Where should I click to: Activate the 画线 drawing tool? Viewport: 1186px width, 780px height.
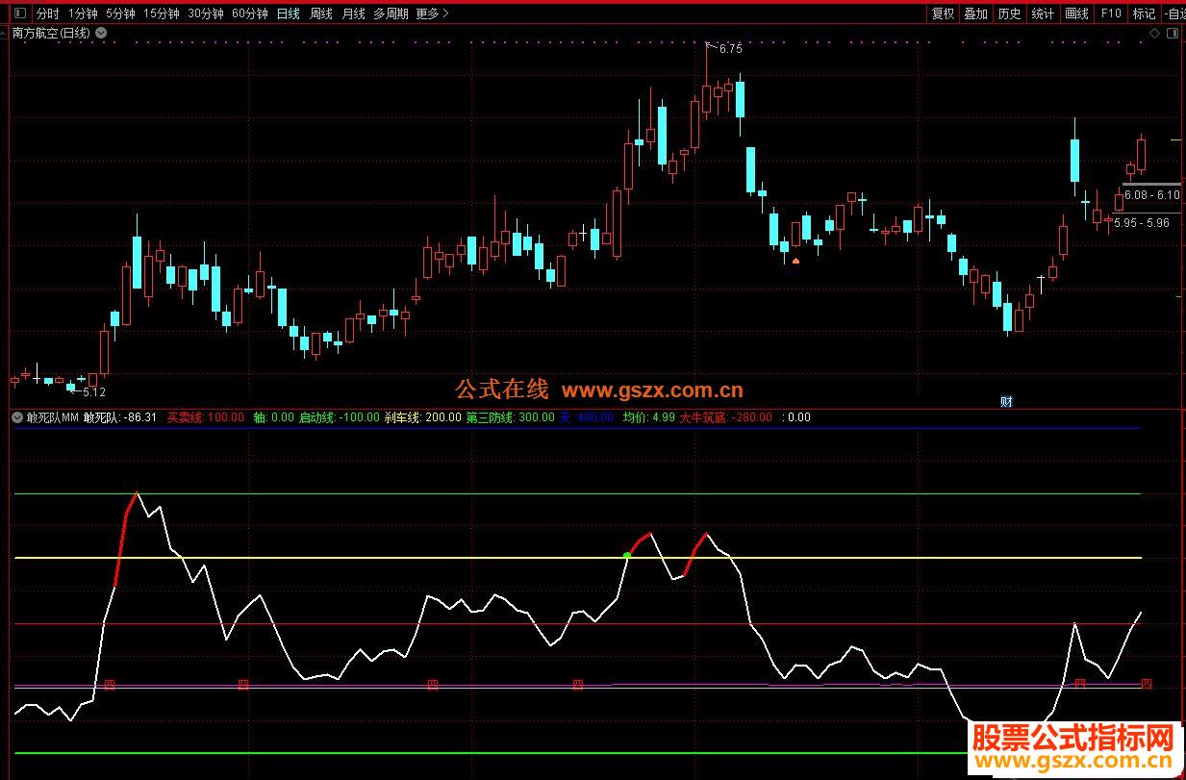pos(1076,13)
